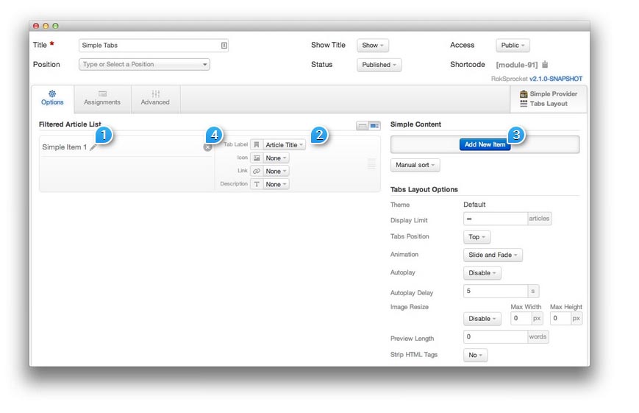Click the chain link icon in the Link row
639x413 pixels.
(x=257, y=171)
